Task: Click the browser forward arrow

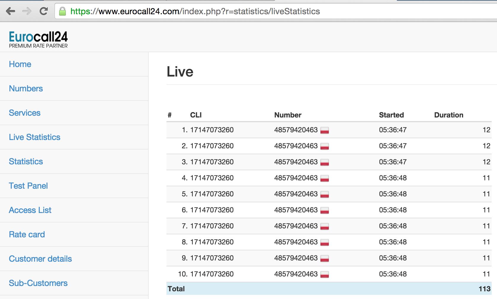Action: pyautogui.click(x=27, y=11)
